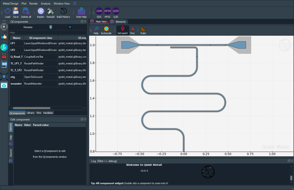
Task: Select the Q_Read_T component row
Action: (48, 57)
